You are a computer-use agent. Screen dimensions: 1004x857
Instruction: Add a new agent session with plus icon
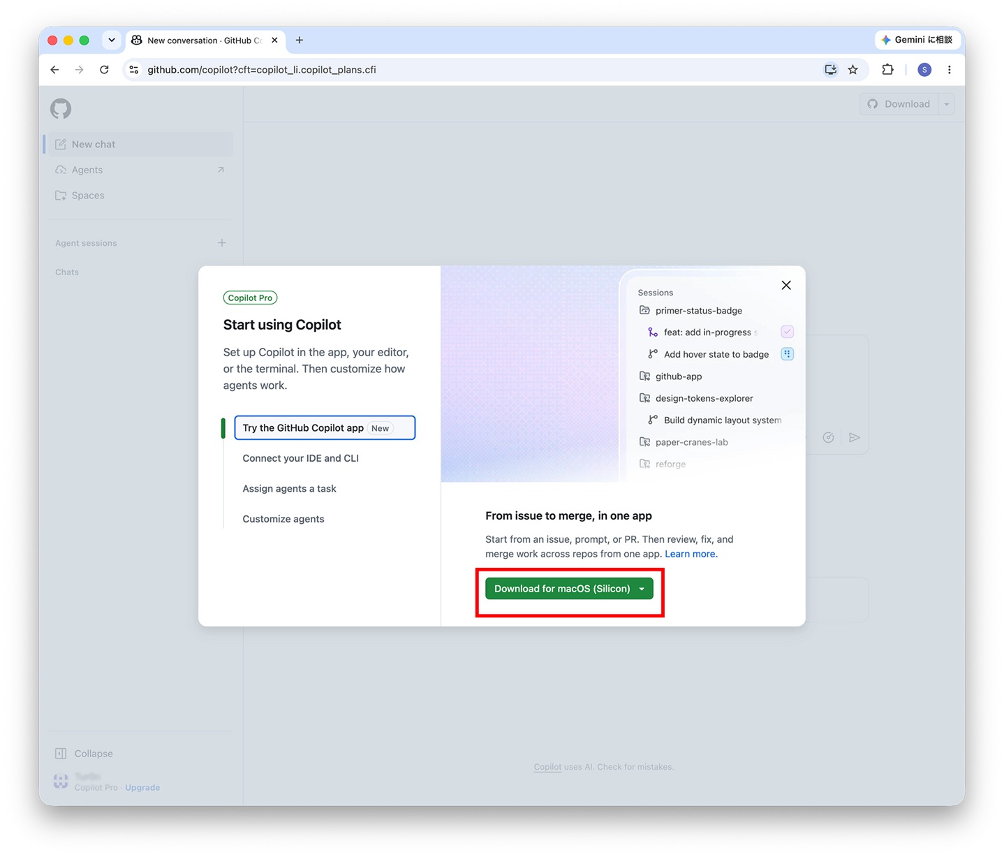click(x=222, y=243)
